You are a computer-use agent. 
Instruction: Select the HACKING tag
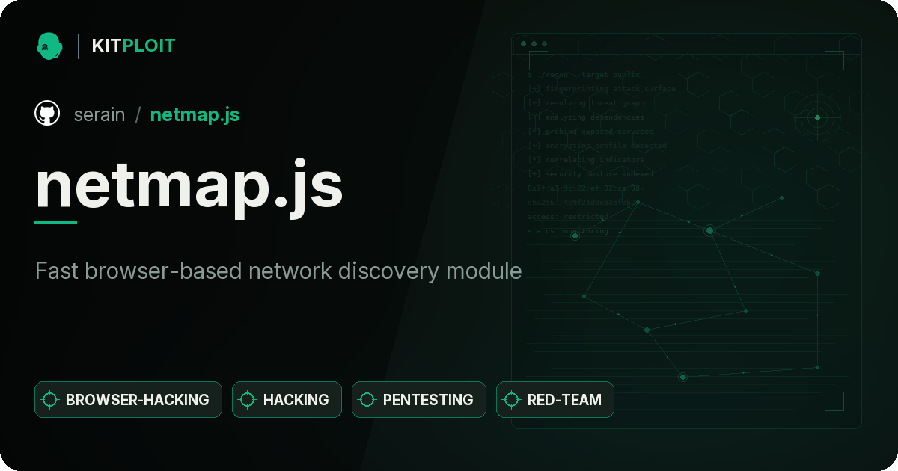pos(287,400)
